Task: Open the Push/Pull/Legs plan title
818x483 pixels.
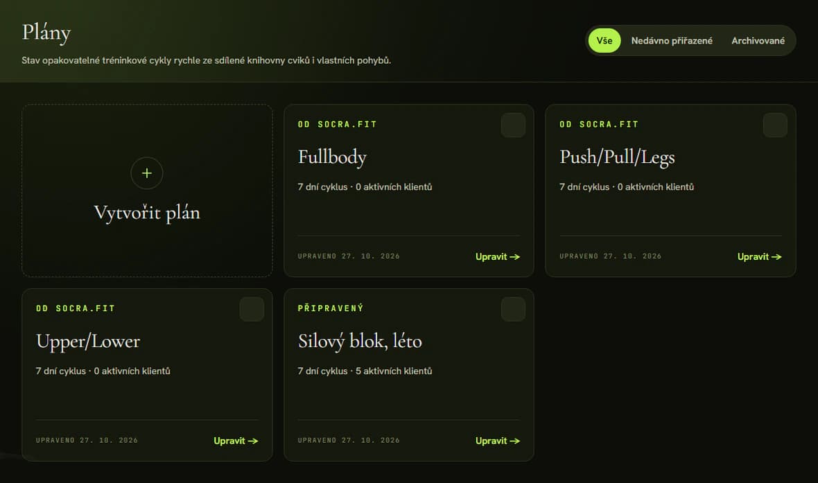Action: (617, 157)
